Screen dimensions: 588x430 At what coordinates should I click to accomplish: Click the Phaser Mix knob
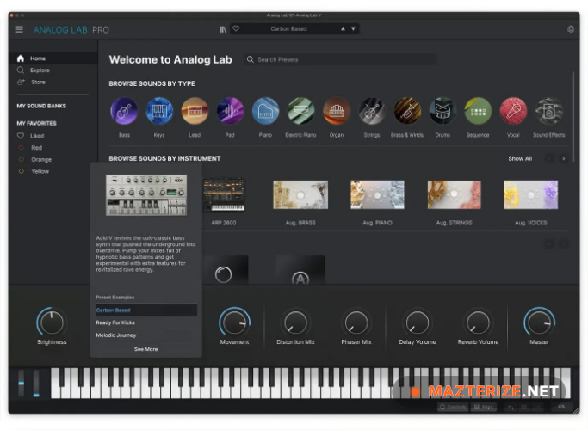(356, 322)
